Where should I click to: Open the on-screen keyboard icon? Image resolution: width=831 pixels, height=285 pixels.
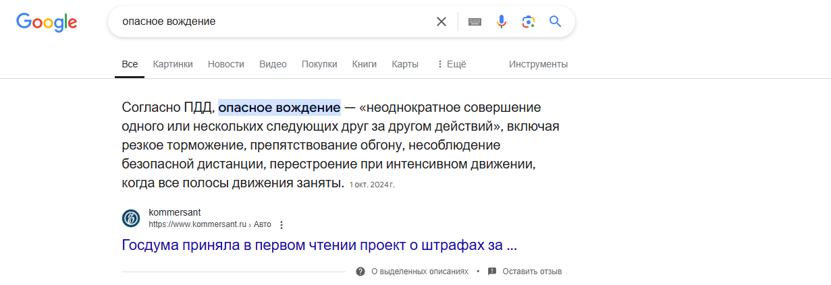475,22
